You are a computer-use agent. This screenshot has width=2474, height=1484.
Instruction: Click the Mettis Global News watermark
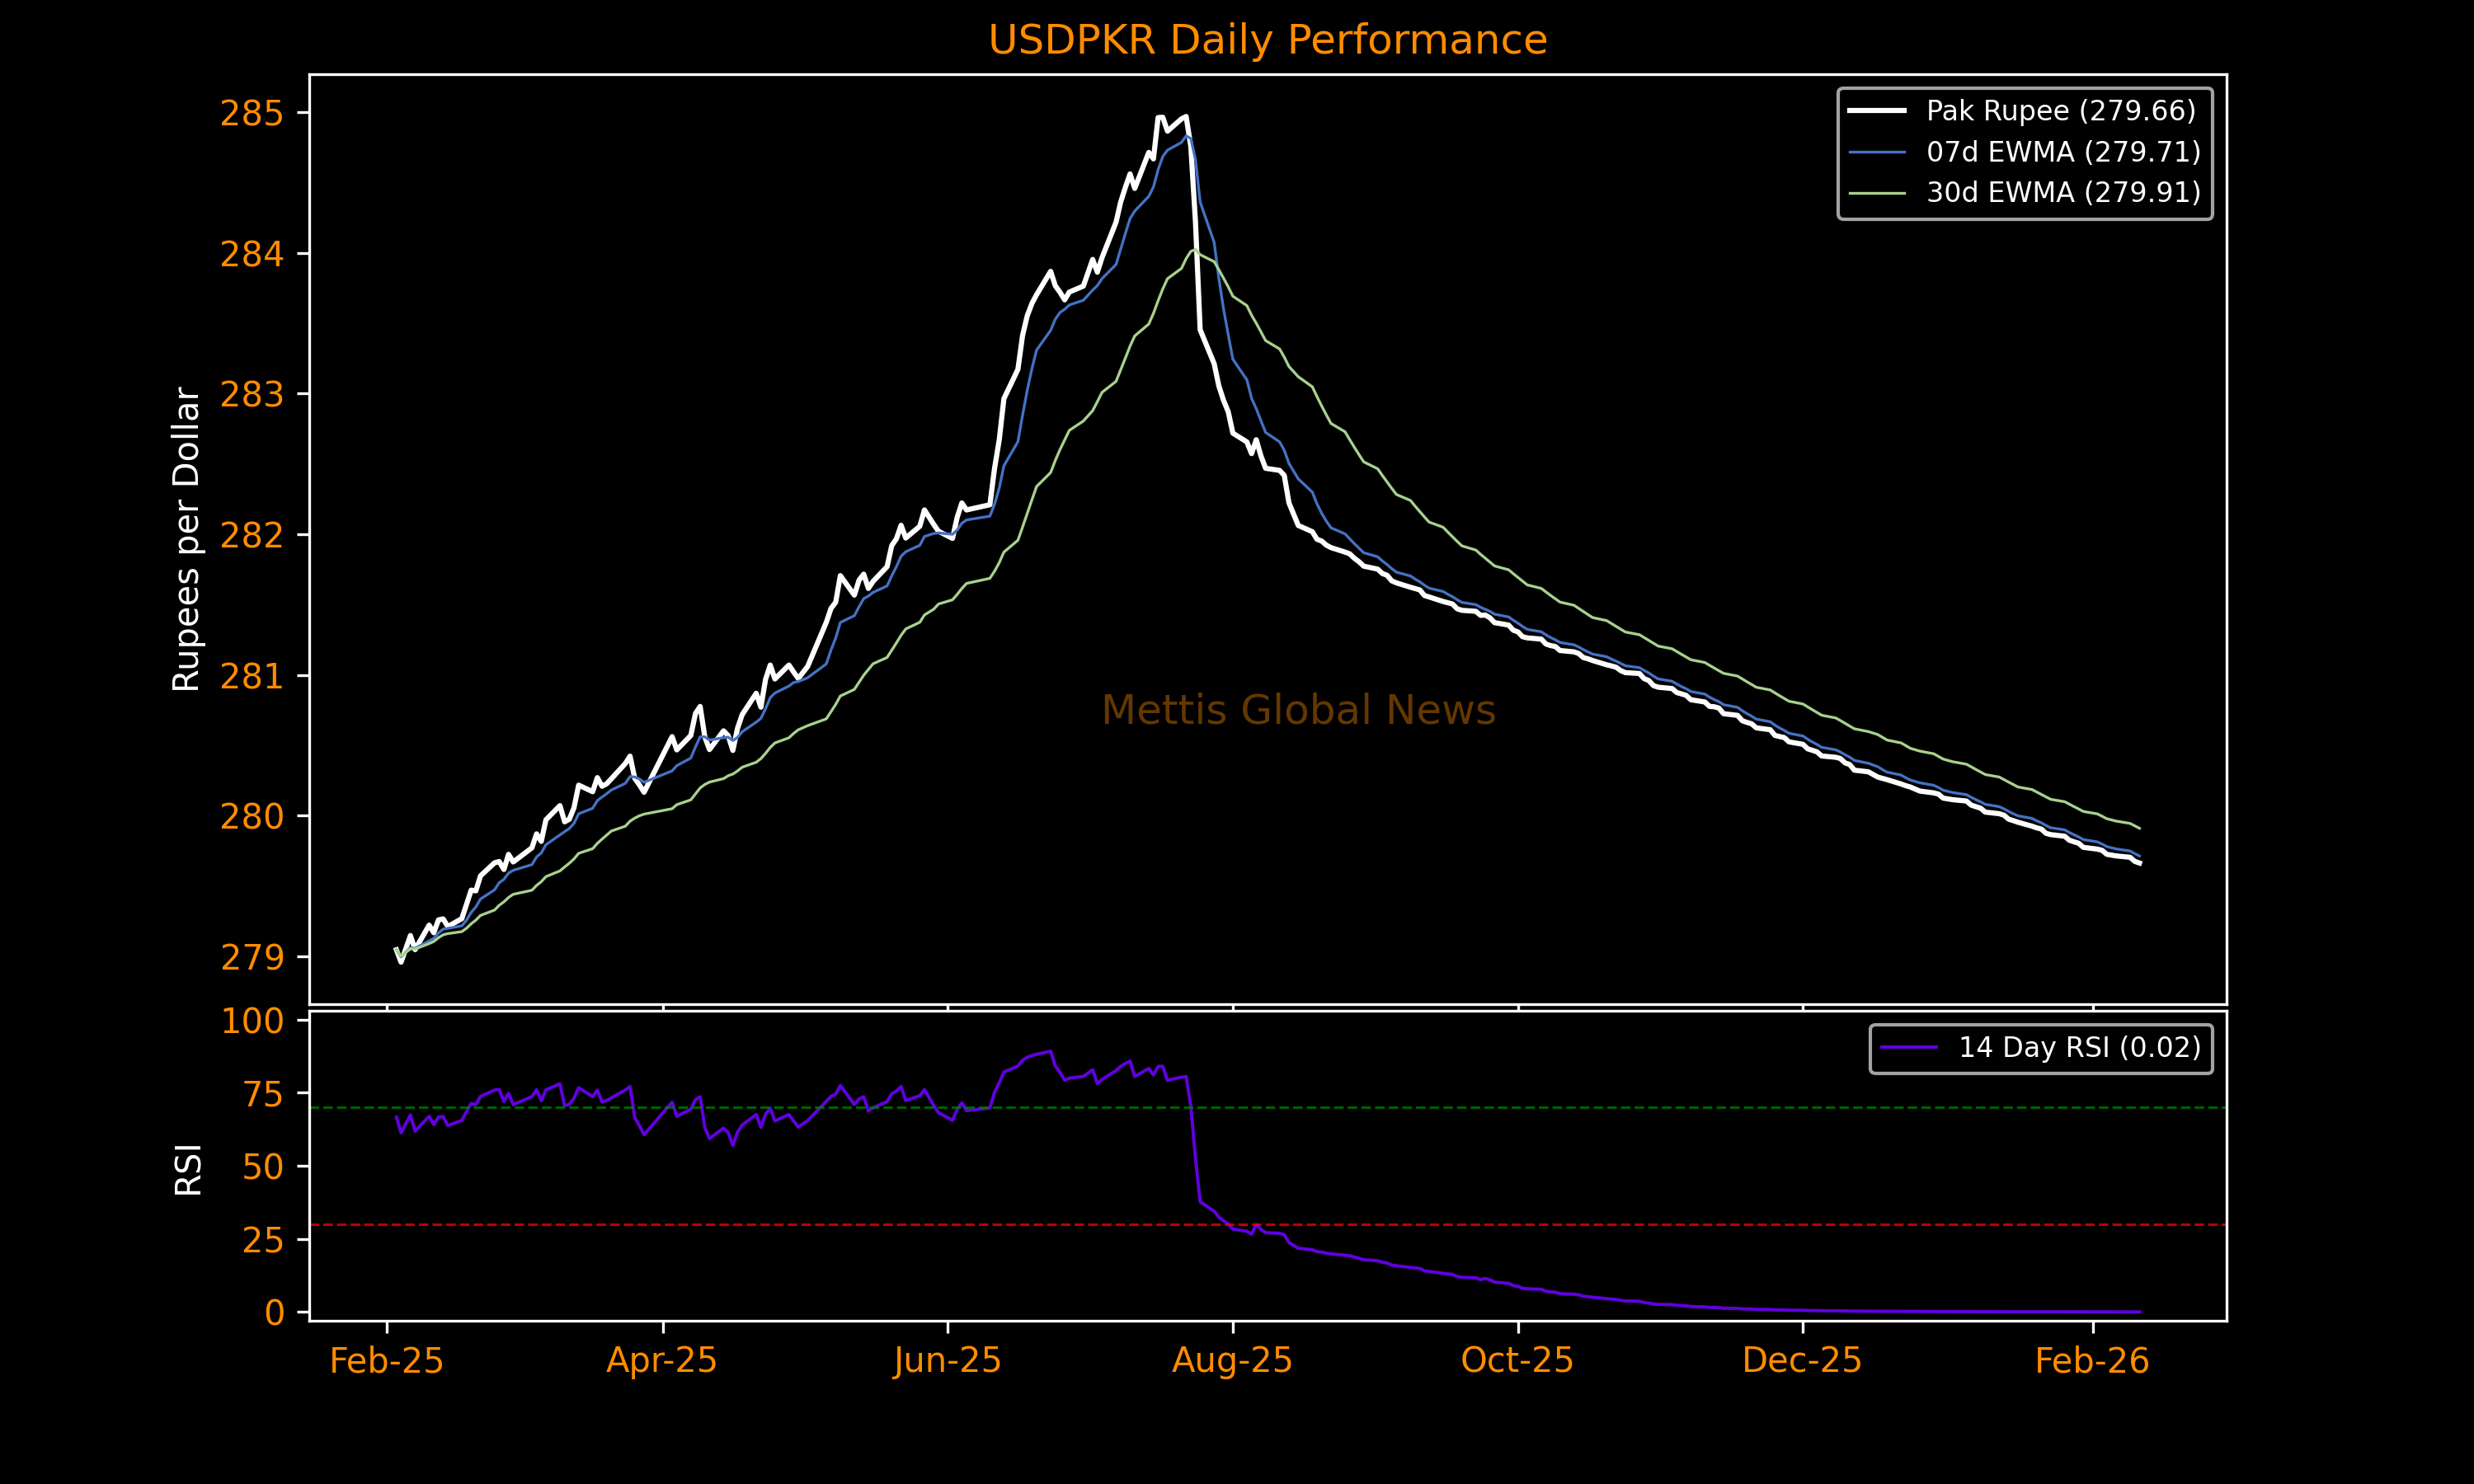tap(1298, 710)
